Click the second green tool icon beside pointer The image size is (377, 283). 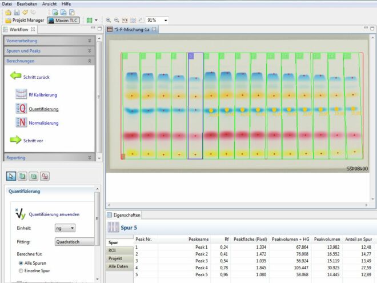(22, 176)
